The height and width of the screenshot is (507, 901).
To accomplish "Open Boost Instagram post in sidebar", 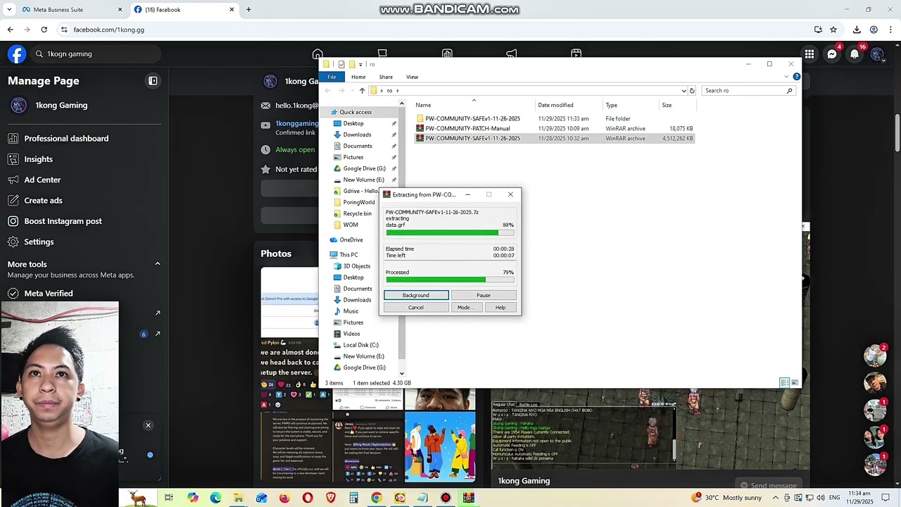I will (x=63, y=221).
